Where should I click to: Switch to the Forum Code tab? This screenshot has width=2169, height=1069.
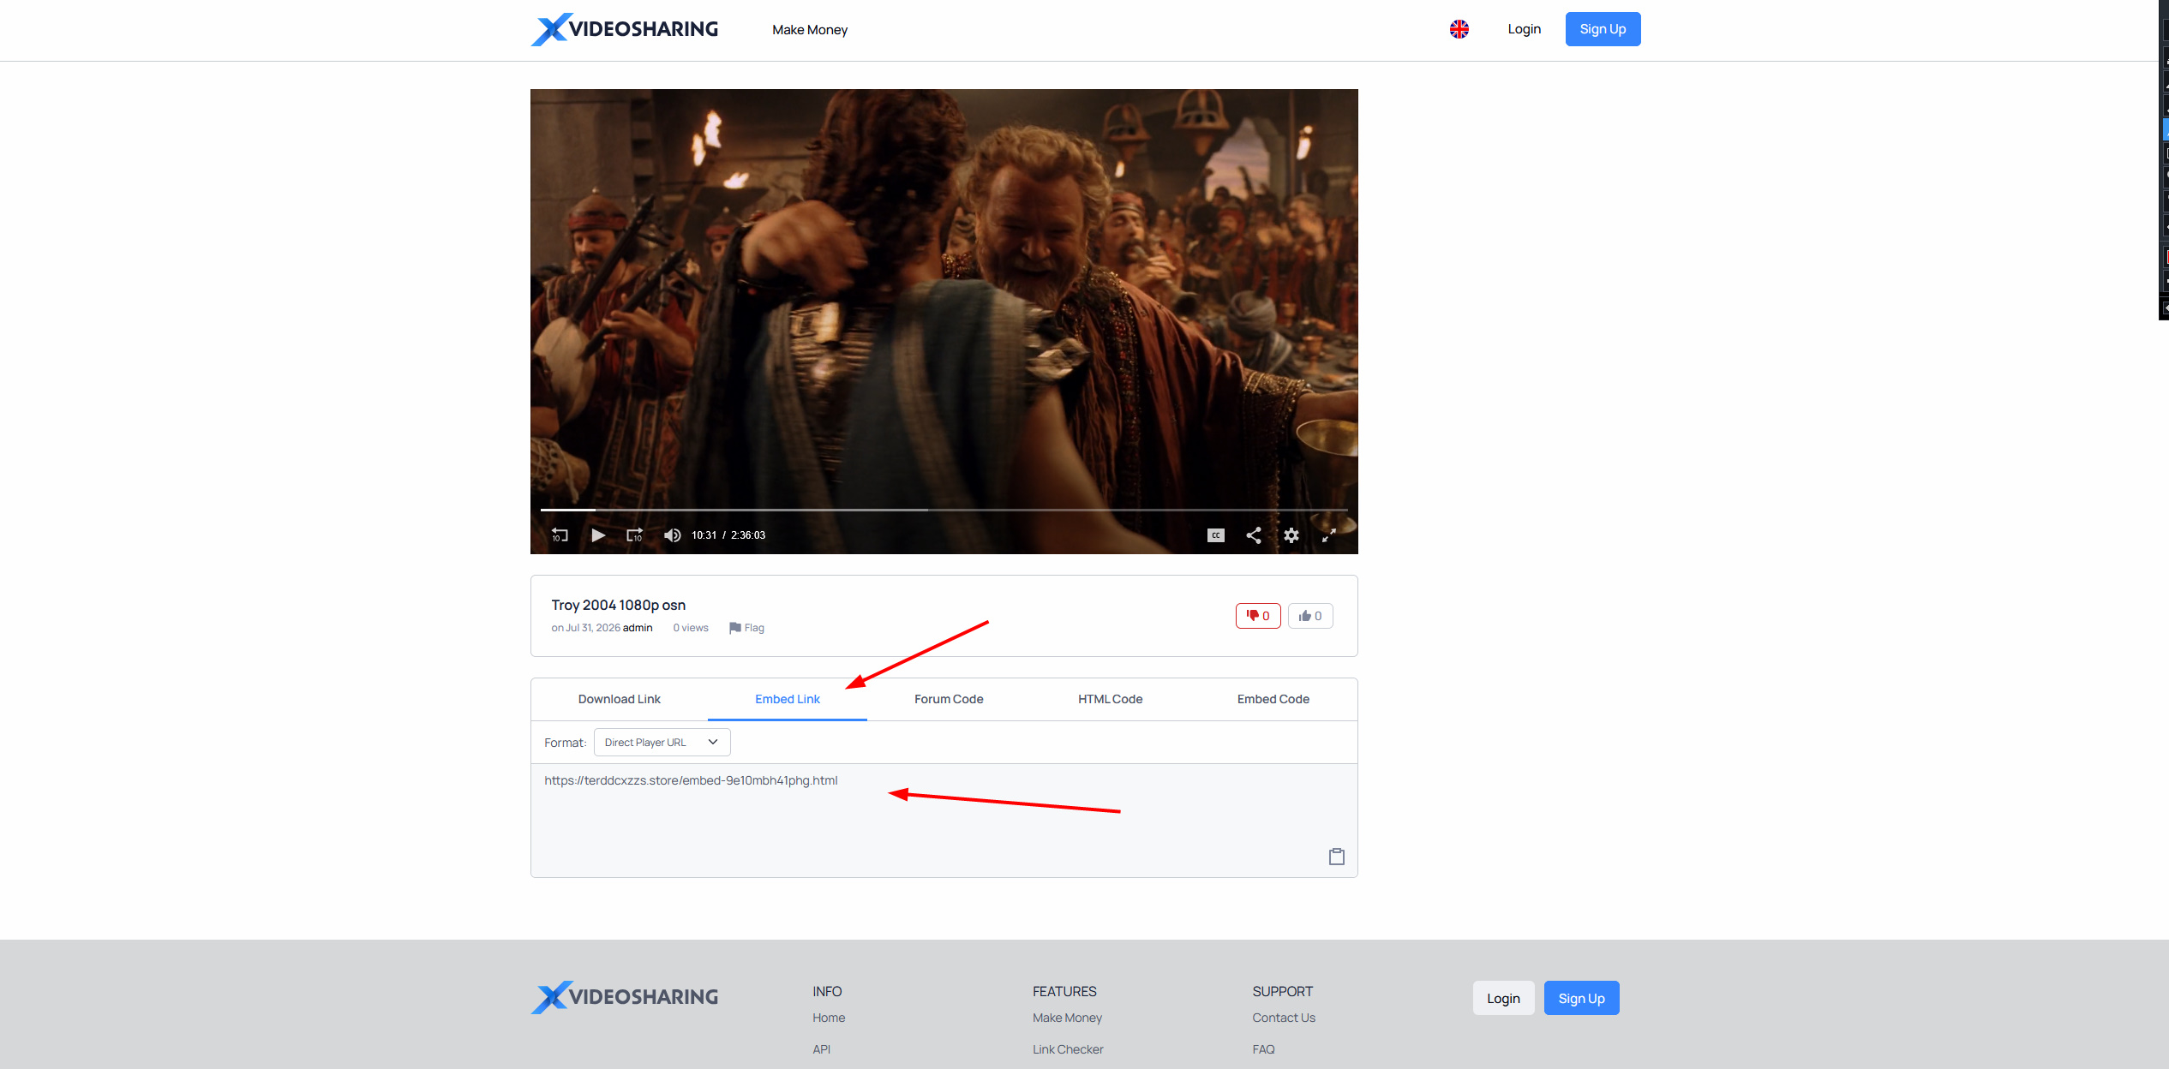[x=949, y=699]
